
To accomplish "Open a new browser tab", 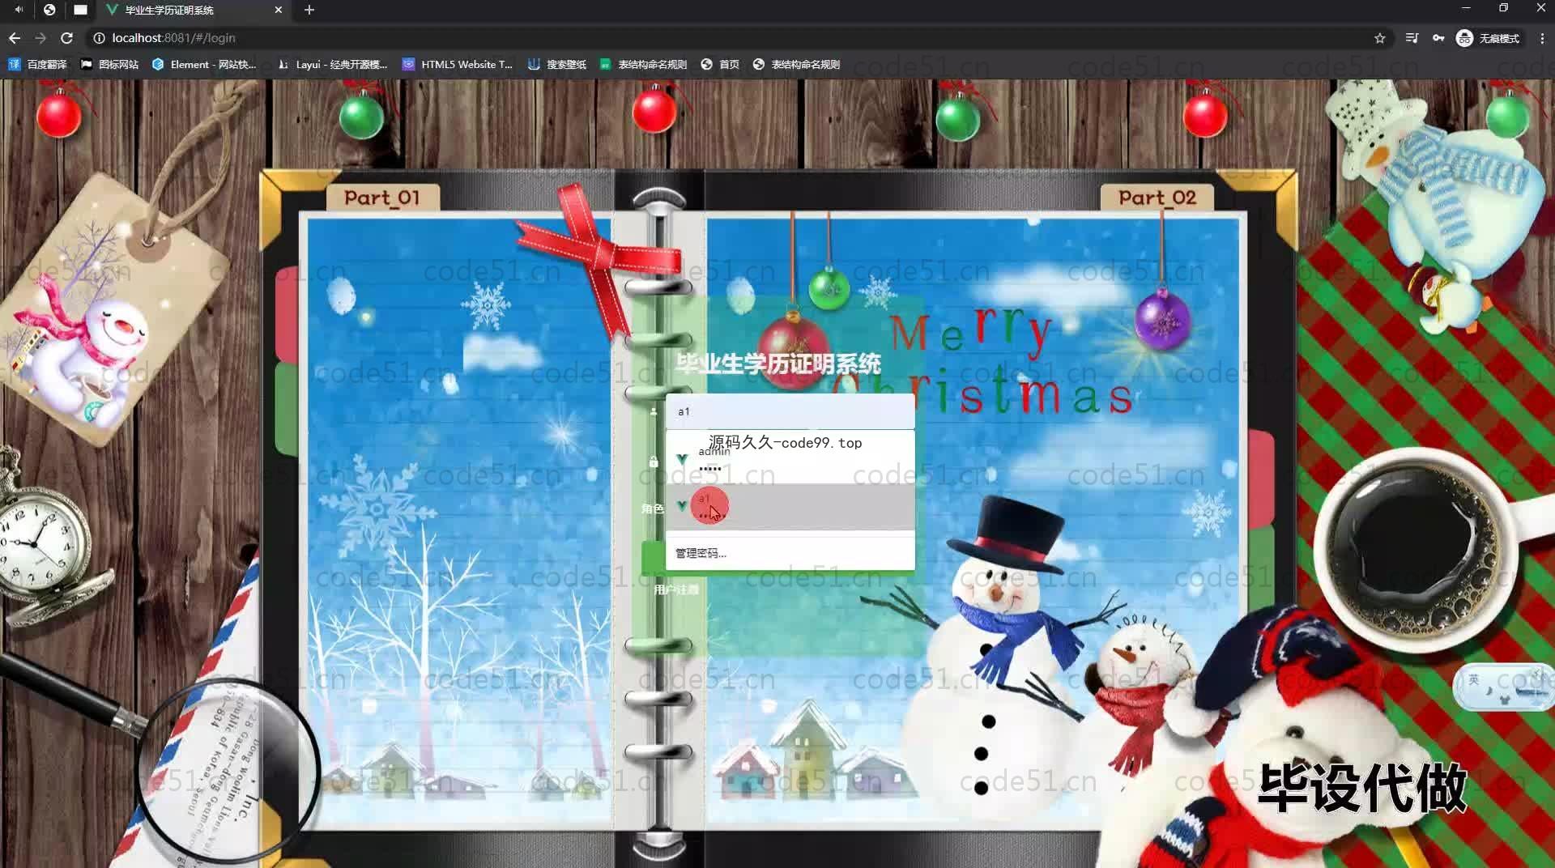I will tap(309, 10).
